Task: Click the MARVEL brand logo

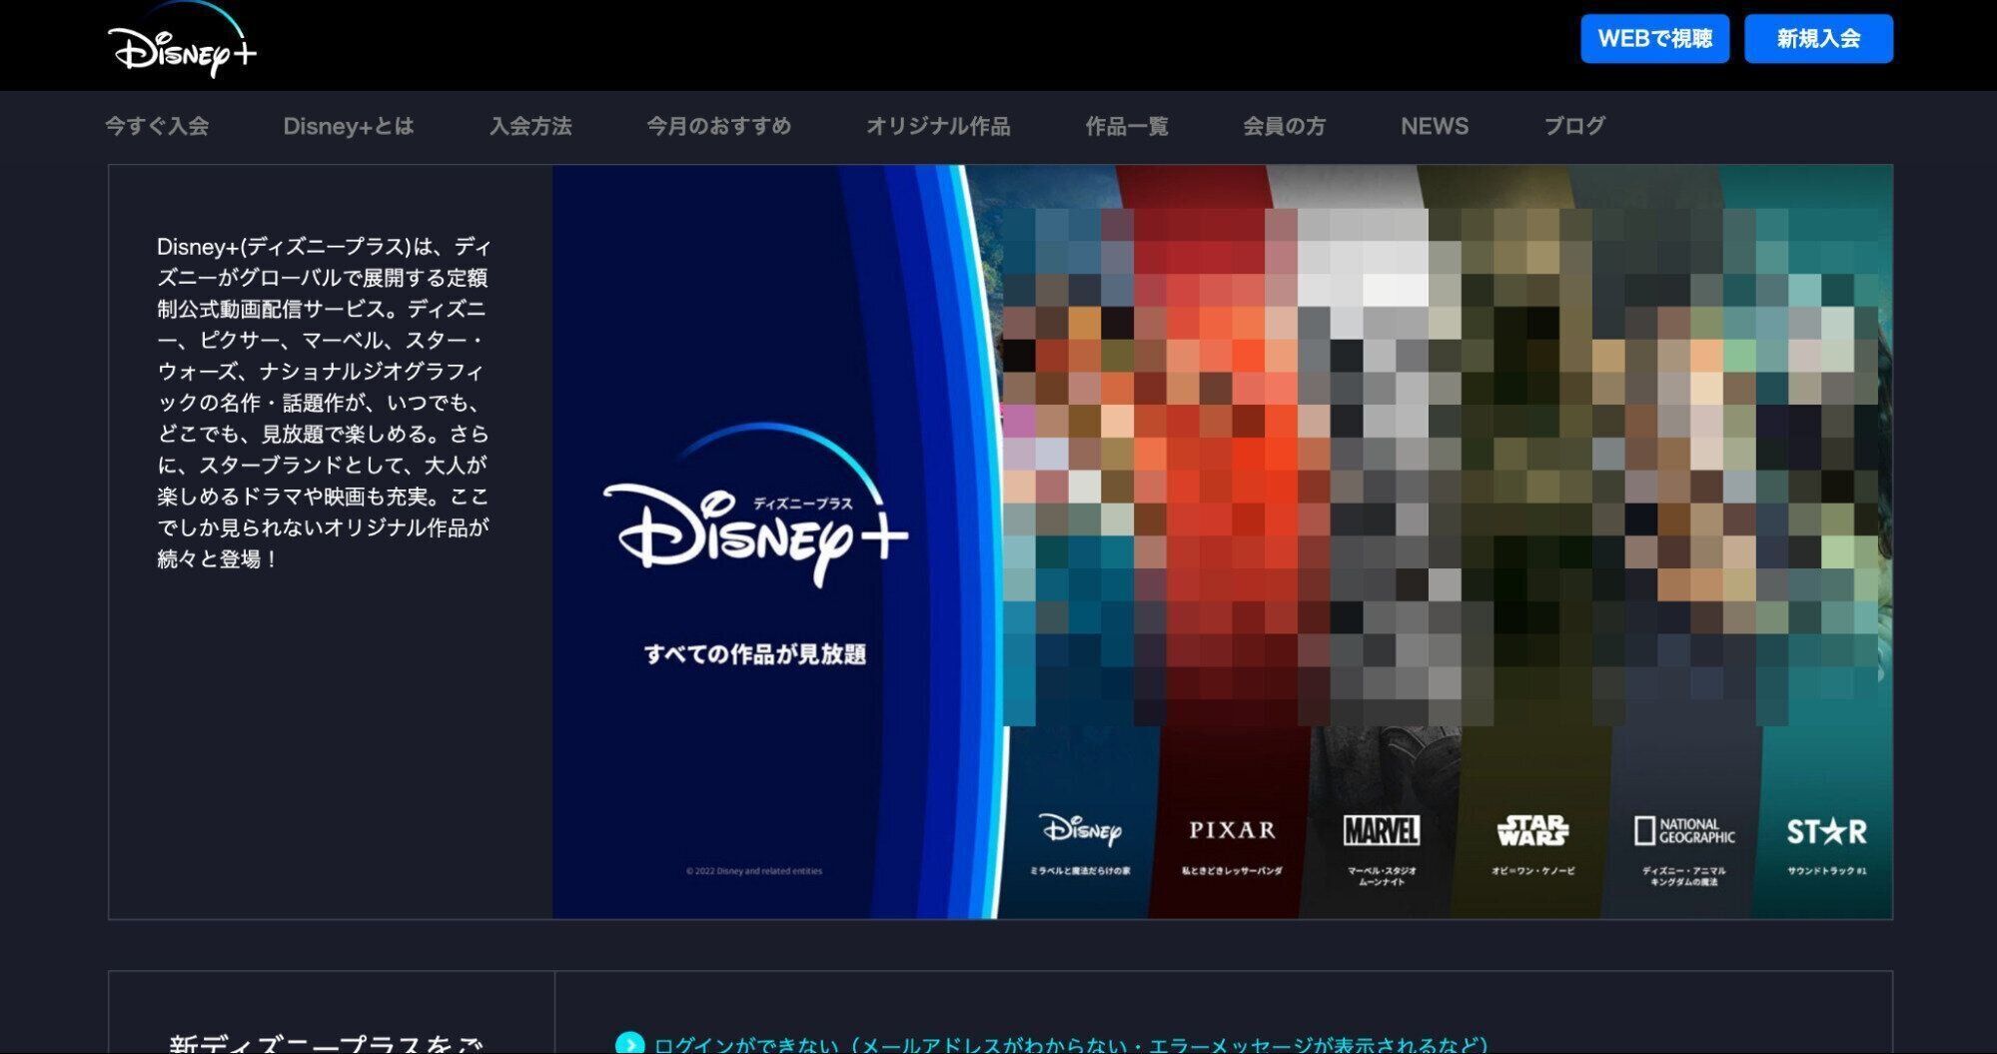Action: pyautogui.click(x=1384, y=829)
